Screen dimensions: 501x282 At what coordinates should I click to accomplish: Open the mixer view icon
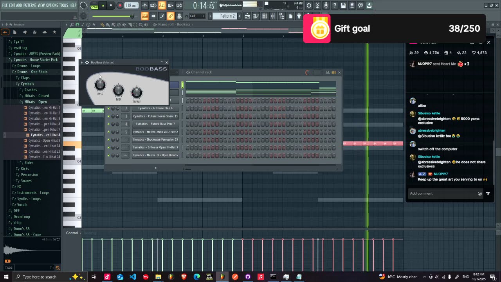coord(273,16)
